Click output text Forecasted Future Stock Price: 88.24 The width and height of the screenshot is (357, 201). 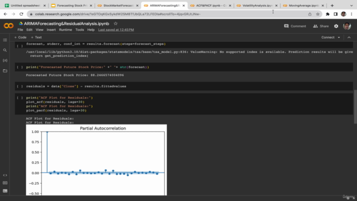coord(75,75)
